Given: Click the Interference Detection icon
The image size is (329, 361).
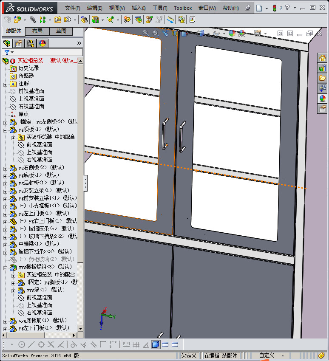Looking at the screenshot, I should point(170,20).
